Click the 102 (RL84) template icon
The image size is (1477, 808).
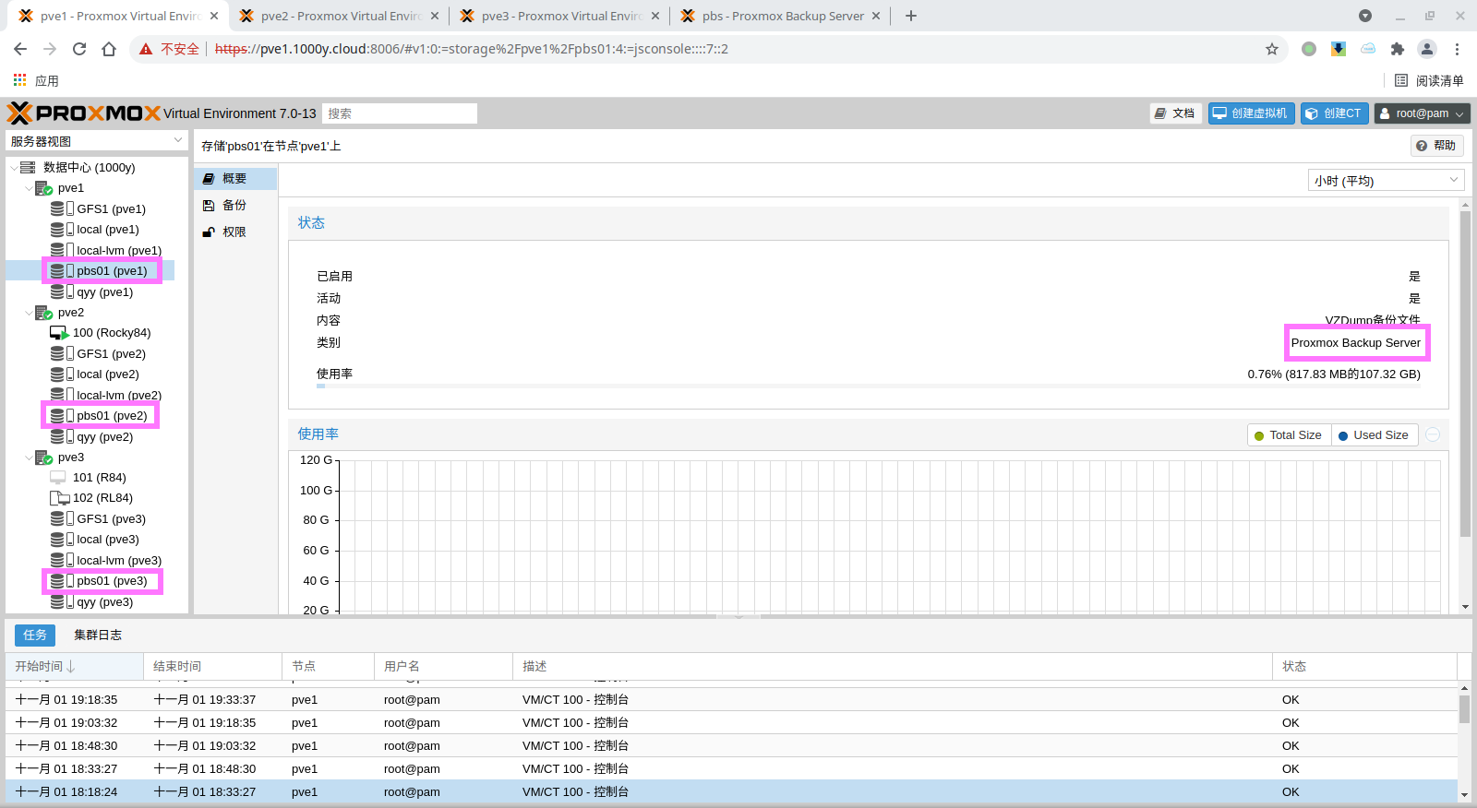pyautogui.click(x=59, y=498)
